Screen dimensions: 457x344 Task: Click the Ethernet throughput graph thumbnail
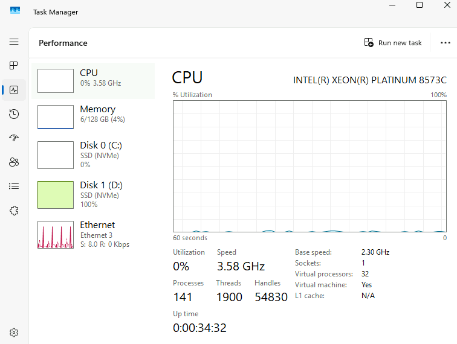[56, 235]
